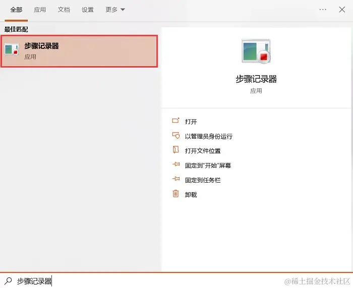Click the open icon beside 打开

tap(175, 121)
